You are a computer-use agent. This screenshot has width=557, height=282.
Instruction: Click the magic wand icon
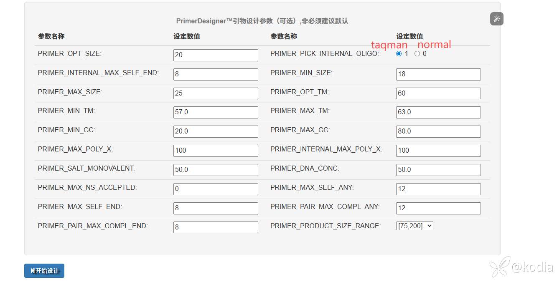497,19
